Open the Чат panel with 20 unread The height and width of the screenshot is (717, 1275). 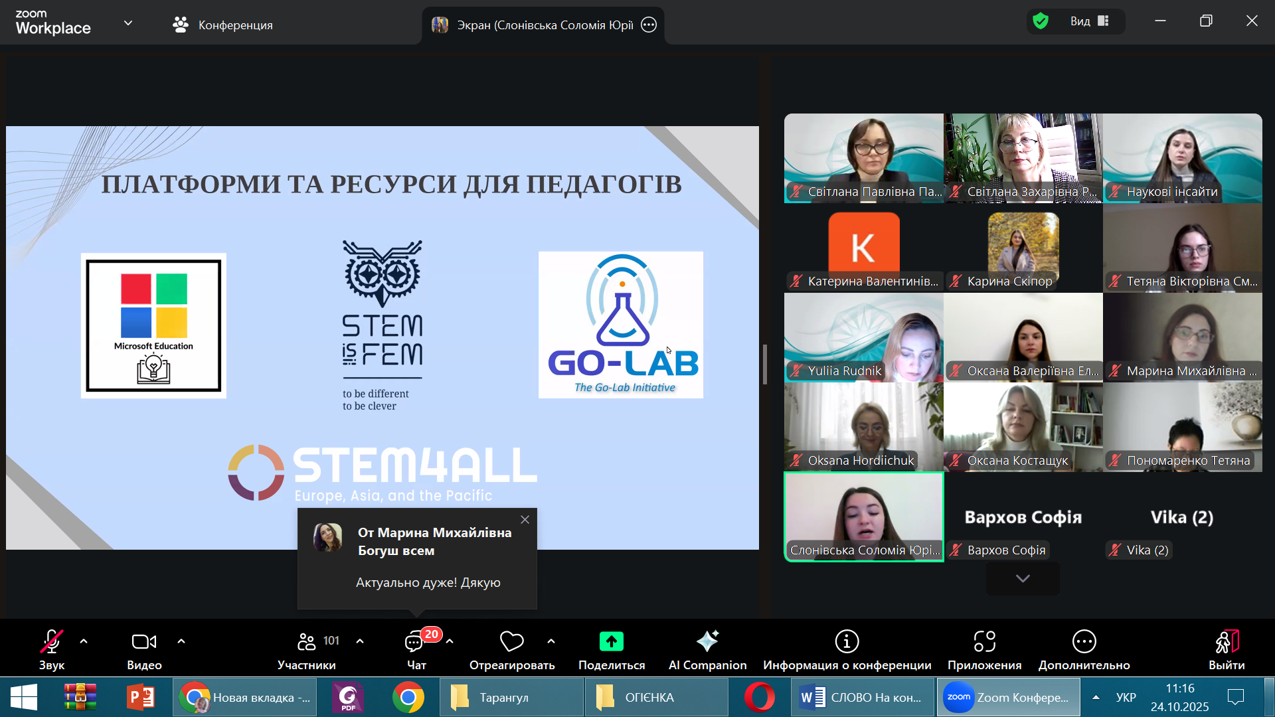[x=416, y=649]
